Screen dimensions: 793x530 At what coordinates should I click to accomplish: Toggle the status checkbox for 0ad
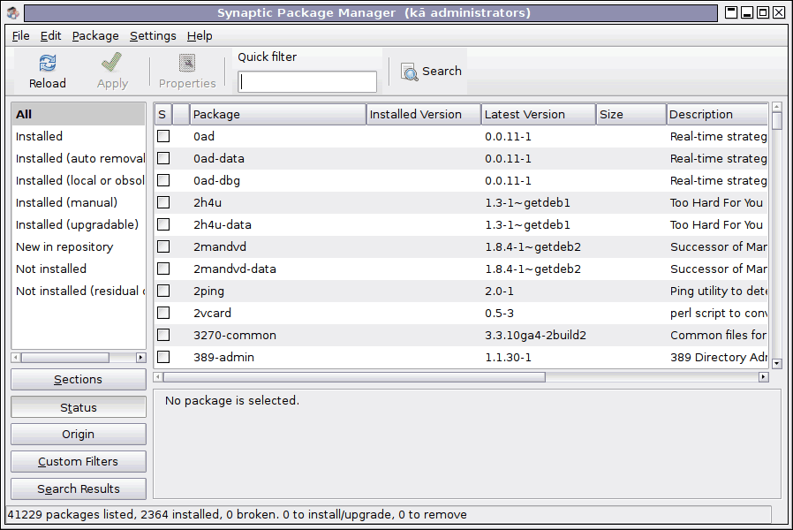click(163, 136)
